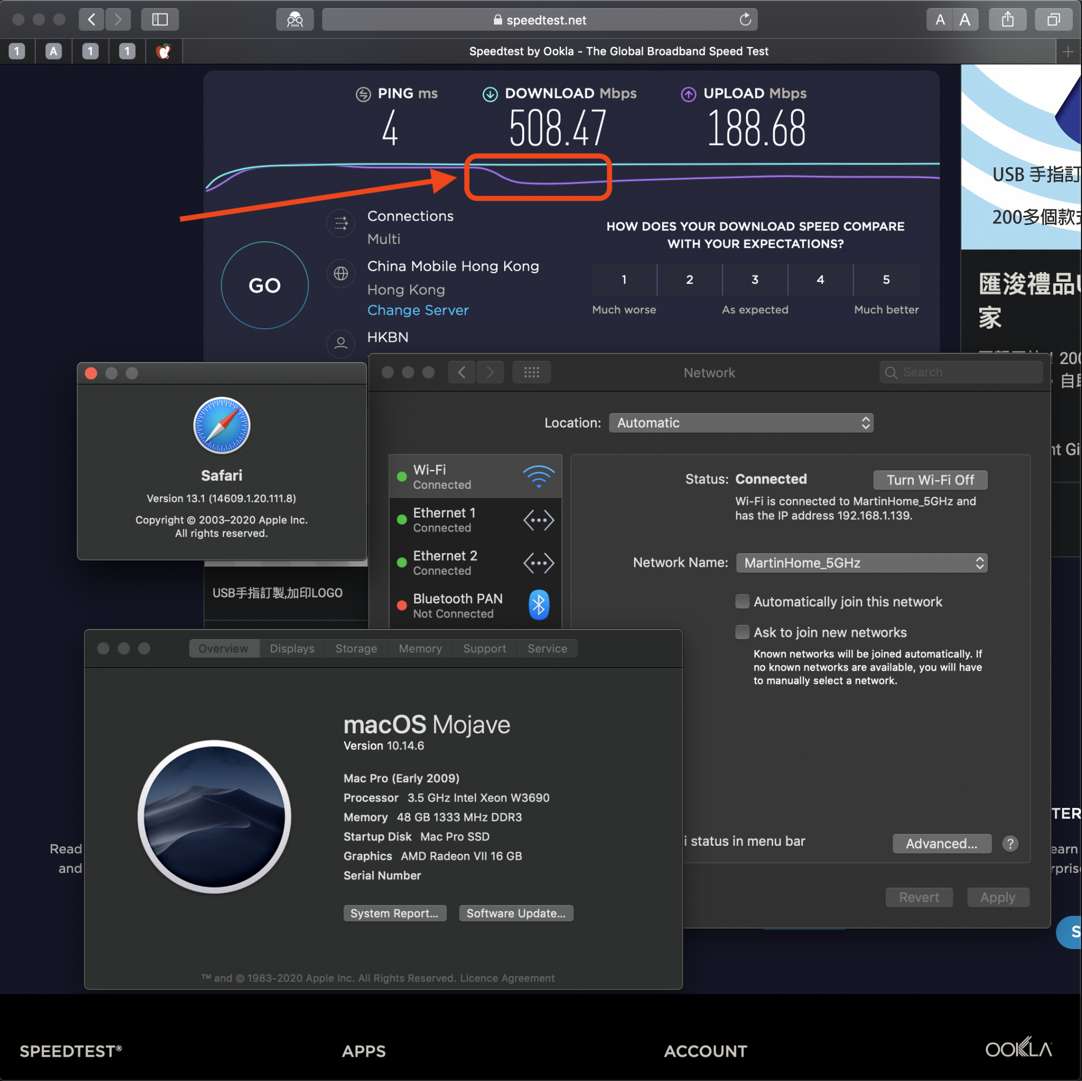Screen dimensions: 1082x1081
Task: Turn Wi-Fi Off button
Action: coord(929,480)
